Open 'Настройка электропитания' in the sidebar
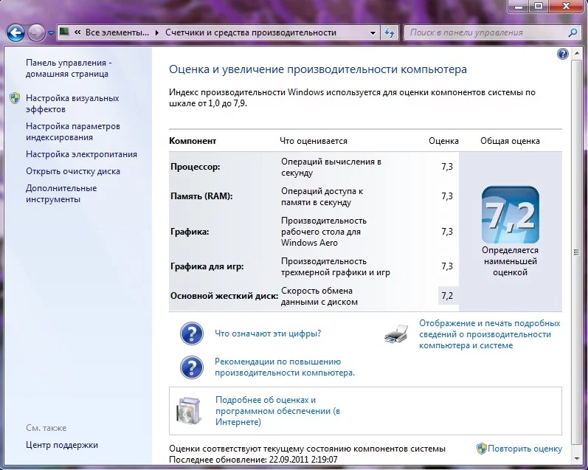 tap(81, 154)
